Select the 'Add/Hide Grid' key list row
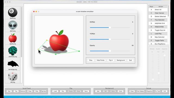The image size is (174, 98). (158, 23)
